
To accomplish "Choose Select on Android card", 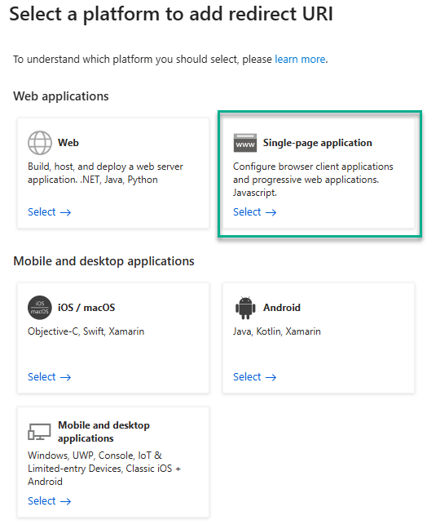I will [x=254, y=376].
